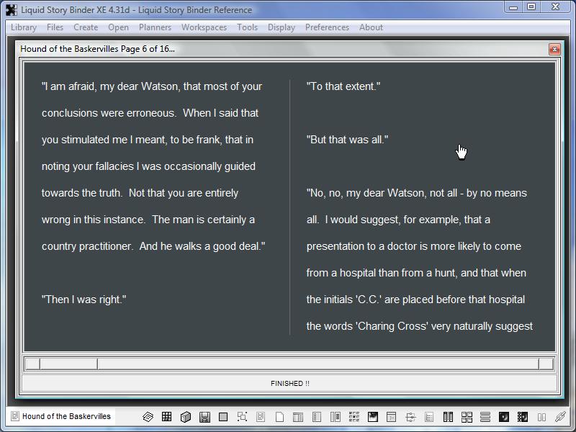Click the blank page icon in bottom toolbar

click(x=279, y=417)
